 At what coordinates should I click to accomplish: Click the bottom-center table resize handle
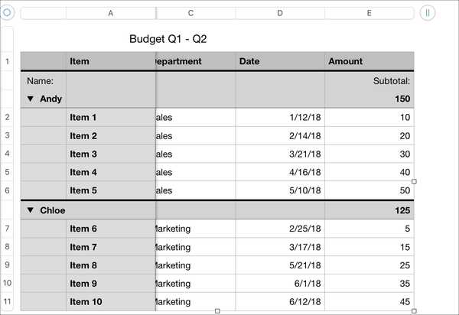point(217,311)
